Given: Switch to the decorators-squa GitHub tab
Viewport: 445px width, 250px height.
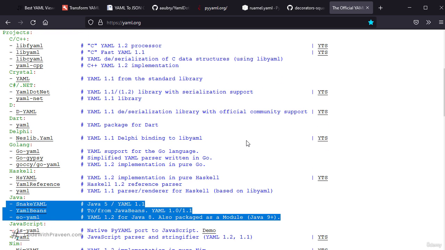Looking at the screenshot, I should pos(306,8).
